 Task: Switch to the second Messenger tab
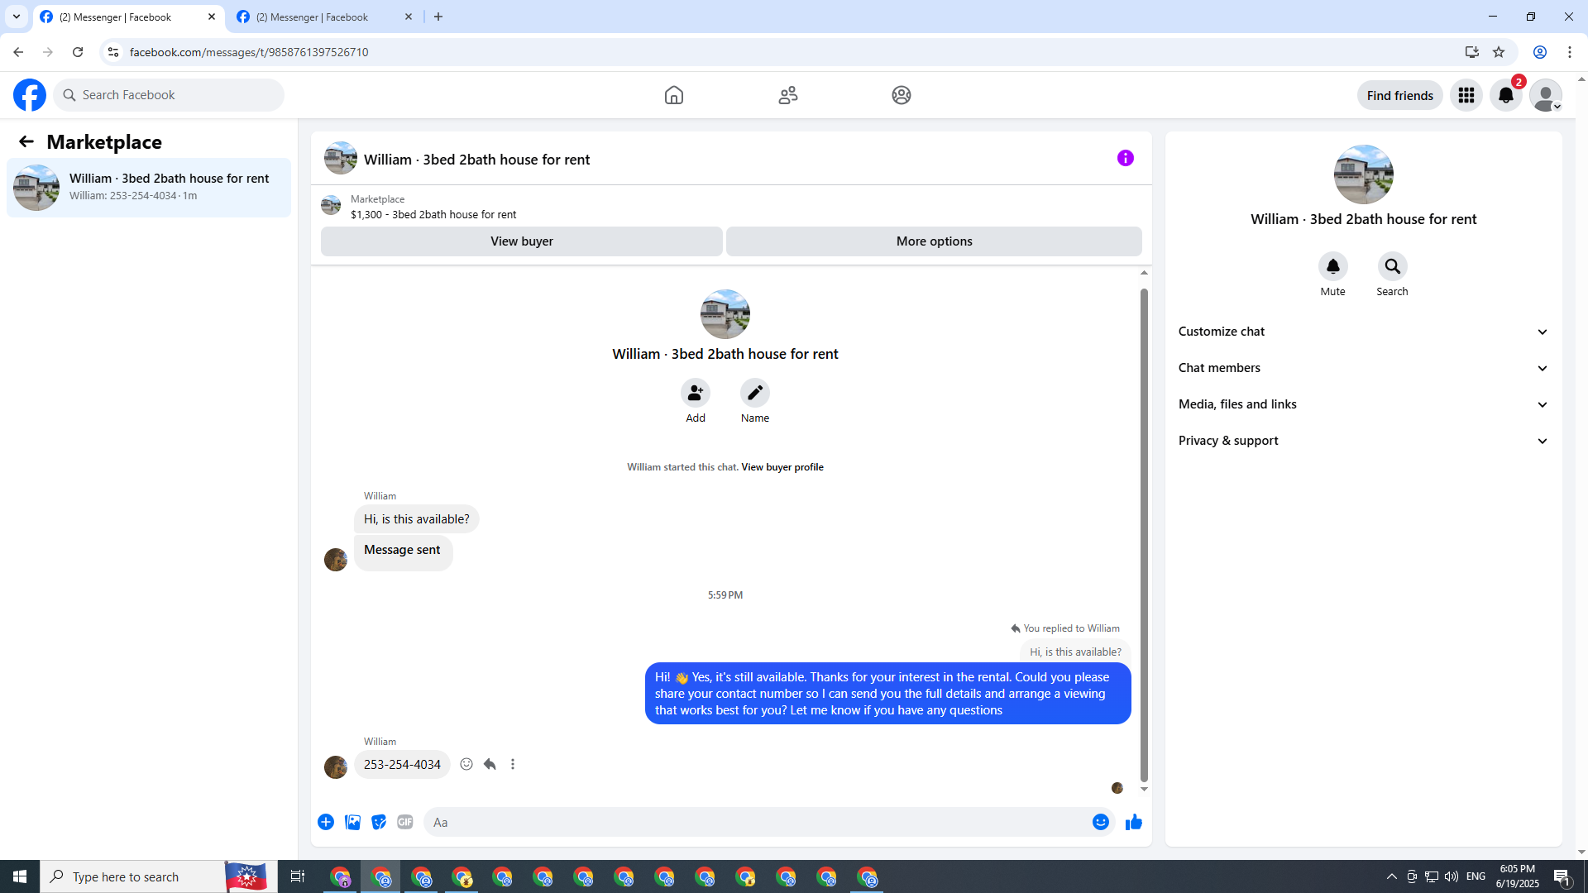(324, 17)
